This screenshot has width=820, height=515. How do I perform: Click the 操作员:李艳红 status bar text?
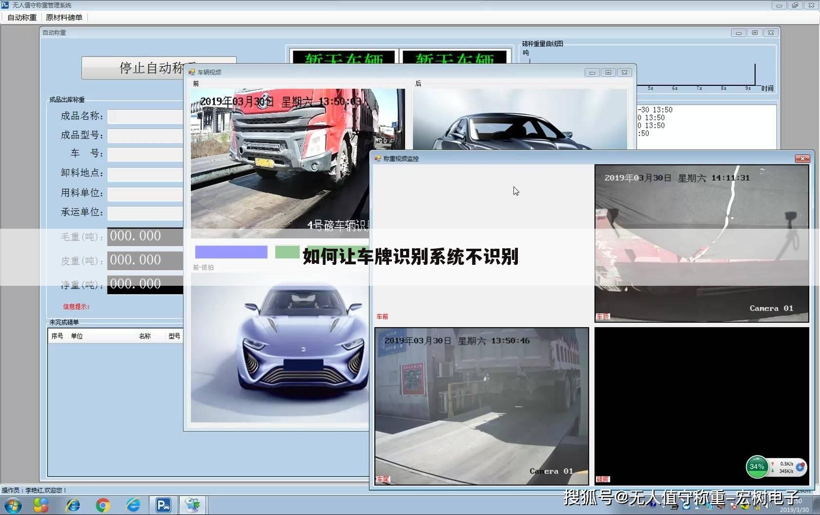point(34,490)
